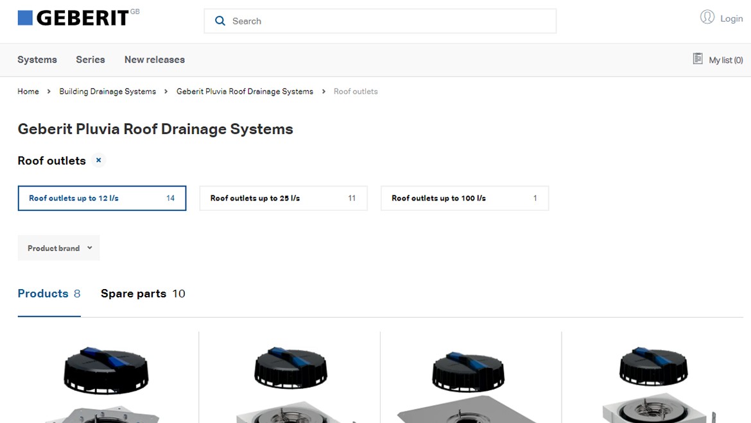Image resolution: width=751 pixels, height=423 pixels.
Task: Focus the Search input field
Action: (x=380, y=21)
